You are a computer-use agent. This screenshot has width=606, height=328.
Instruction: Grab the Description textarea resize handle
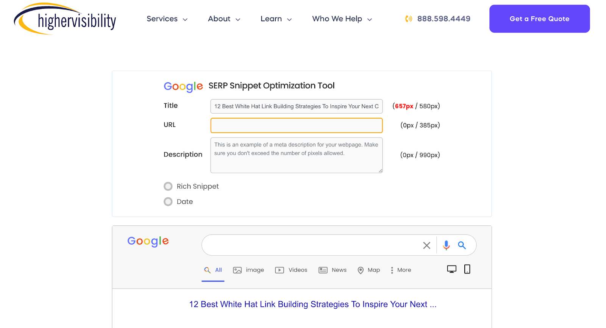380,170
